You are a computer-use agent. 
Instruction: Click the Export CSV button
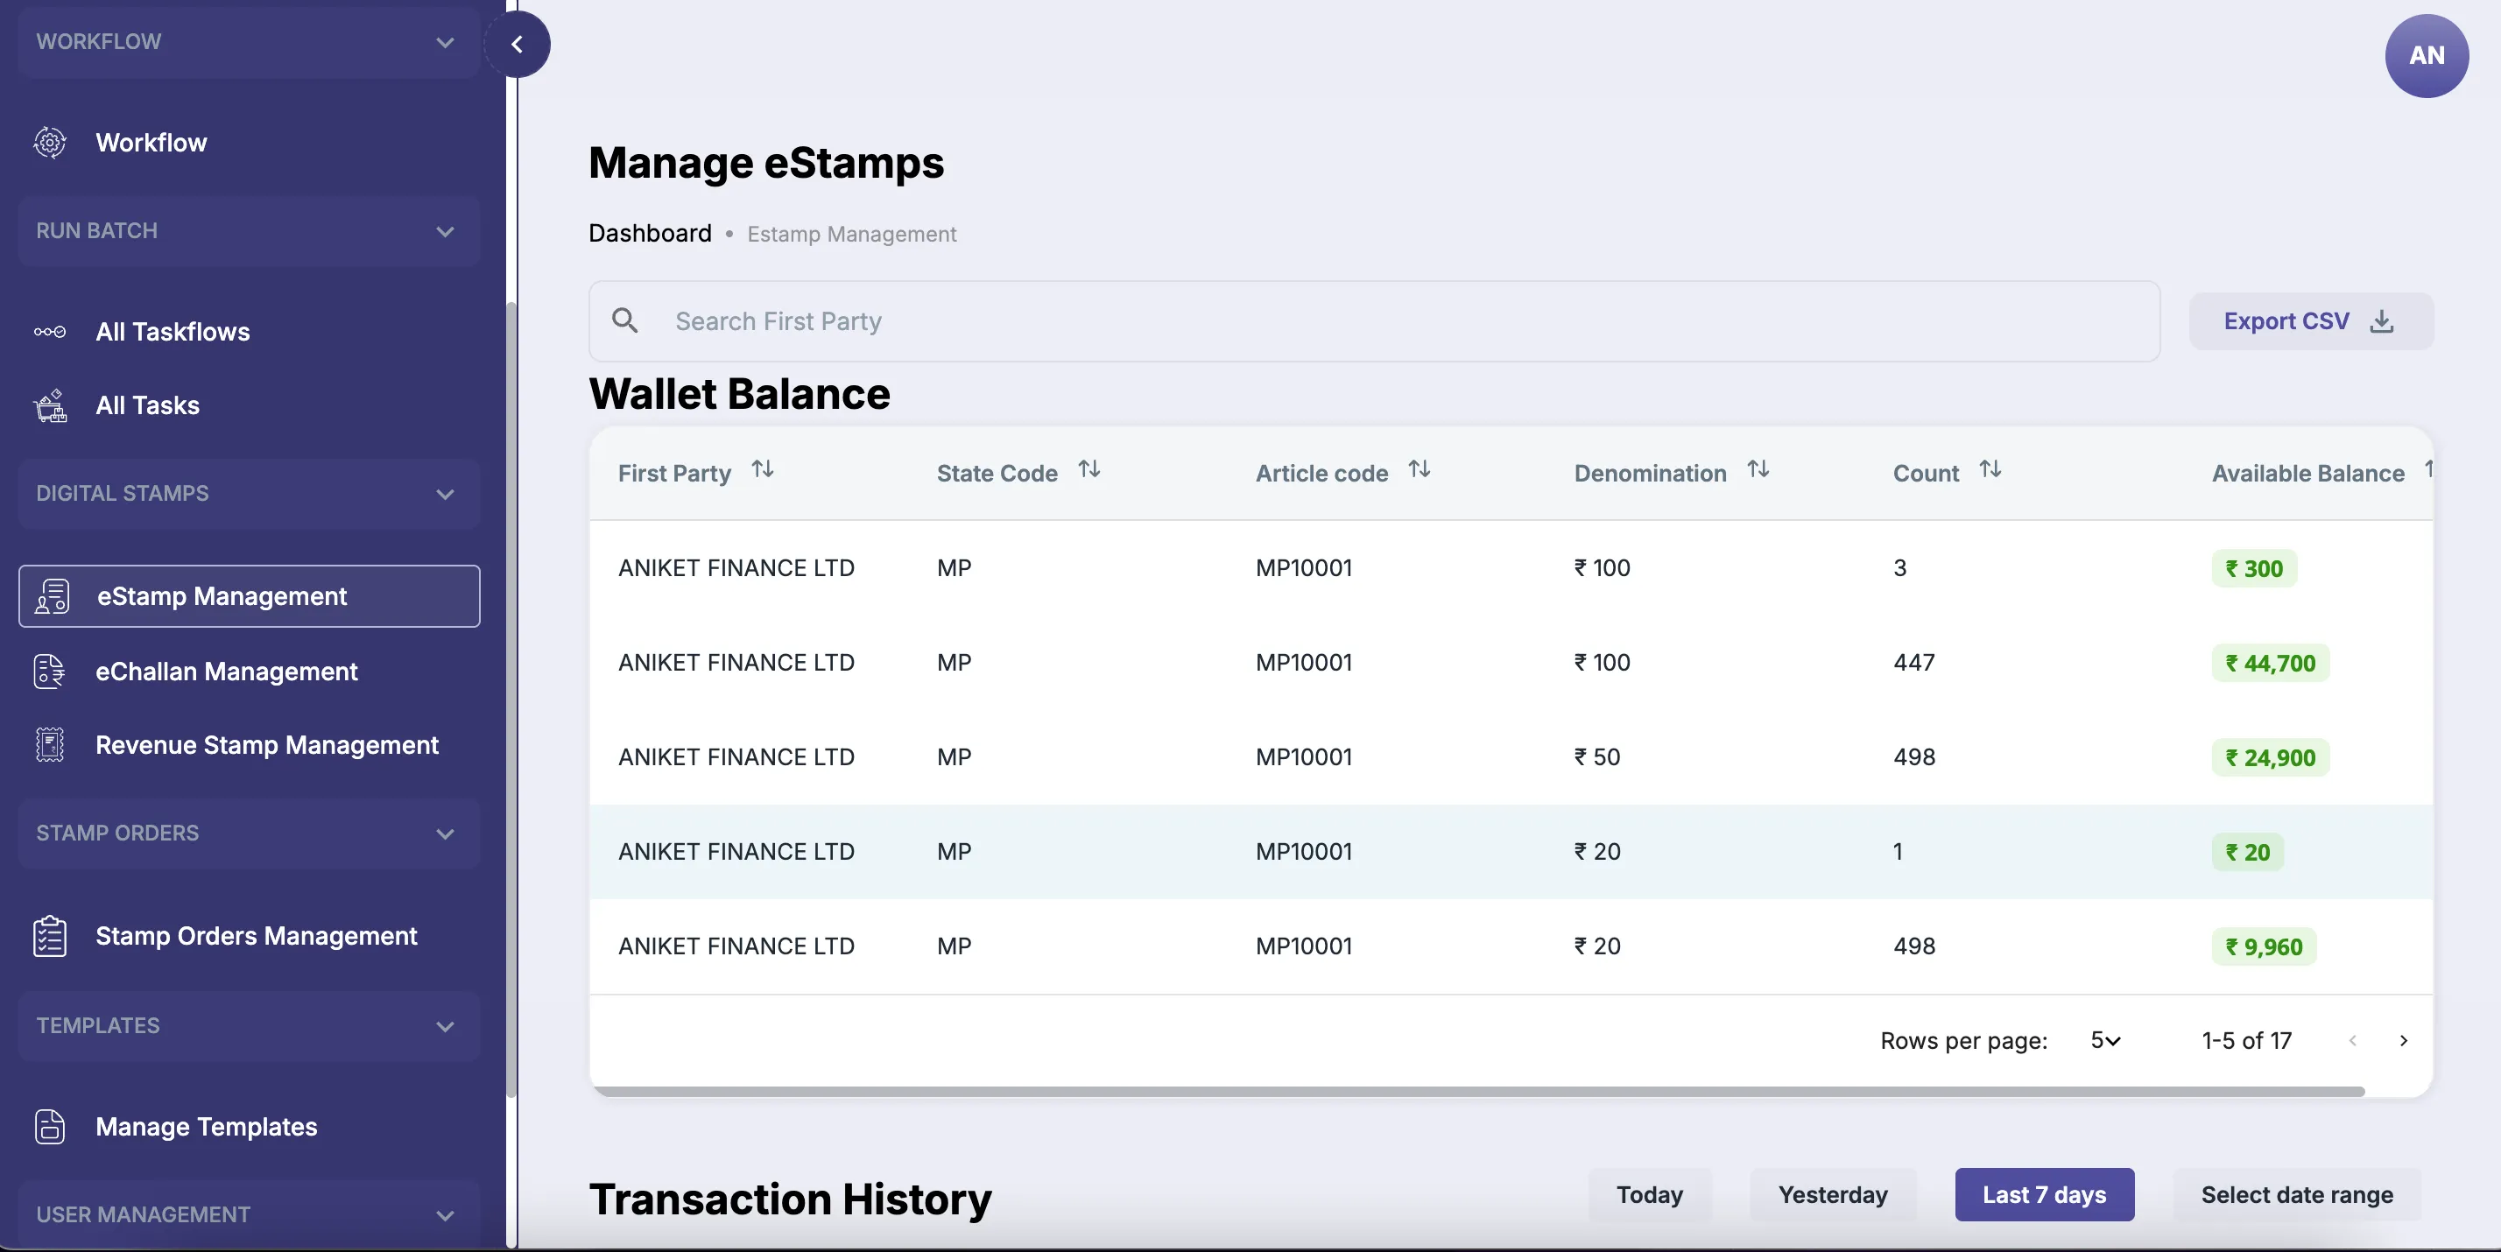2311,321
